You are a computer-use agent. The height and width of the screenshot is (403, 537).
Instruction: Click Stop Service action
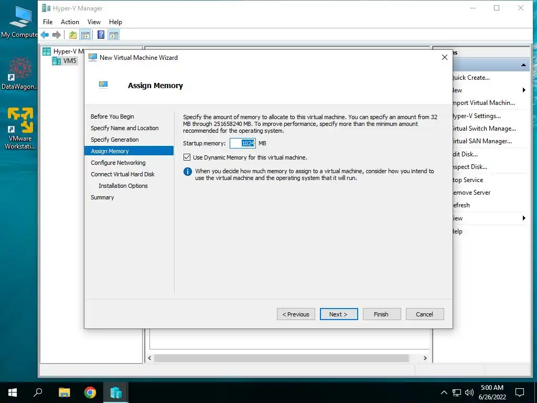click(x=468, y=180)
